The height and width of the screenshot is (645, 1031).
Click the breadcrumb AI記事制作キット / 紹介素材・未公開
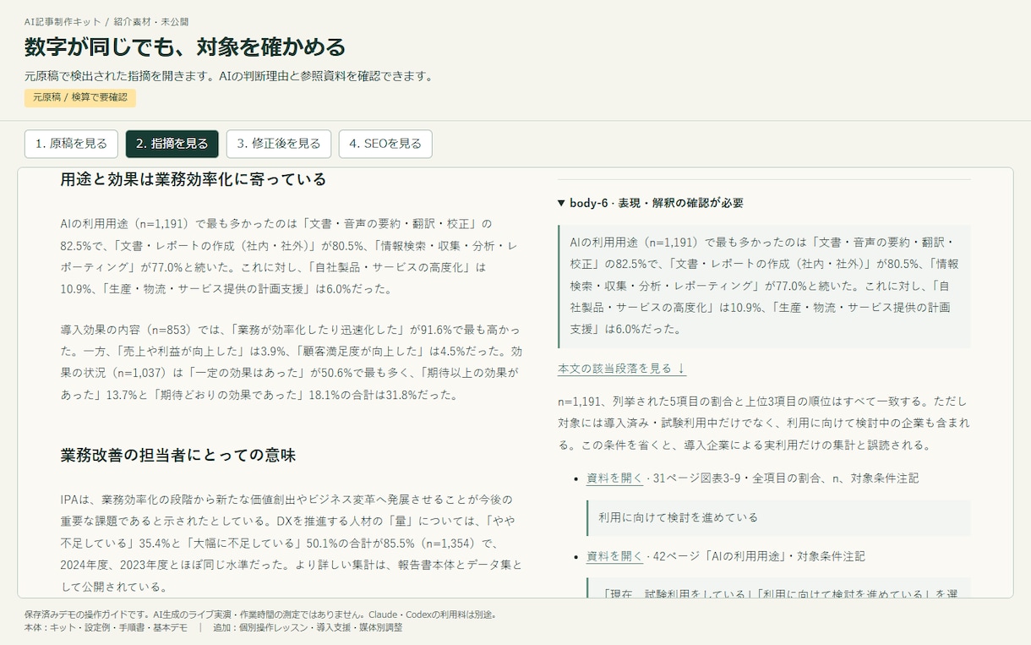click(106, 22)
